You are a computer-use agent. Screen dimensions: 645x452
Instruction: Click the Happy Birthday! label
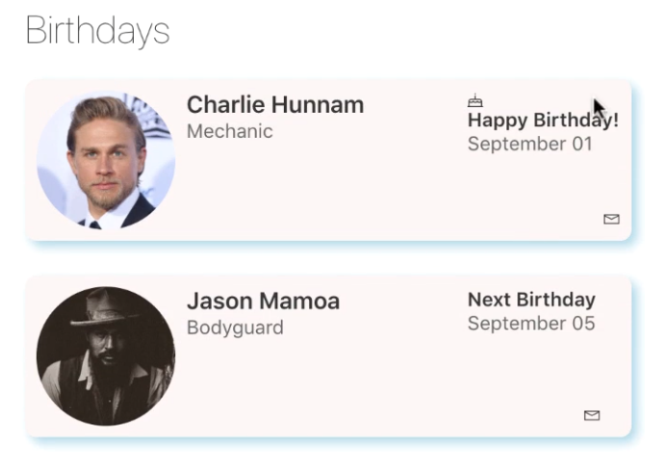(543, 120)
